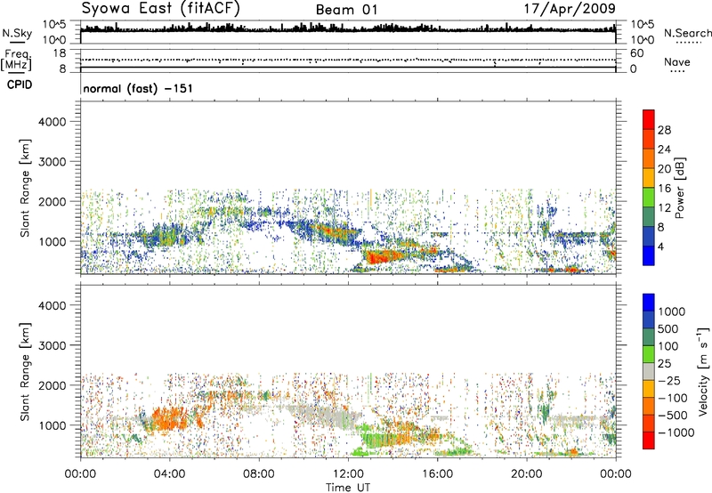The width and height of the screenshot is (712, 493).
Task: Select the '18' frequency axis tick
Action: [x=60, y=53]
